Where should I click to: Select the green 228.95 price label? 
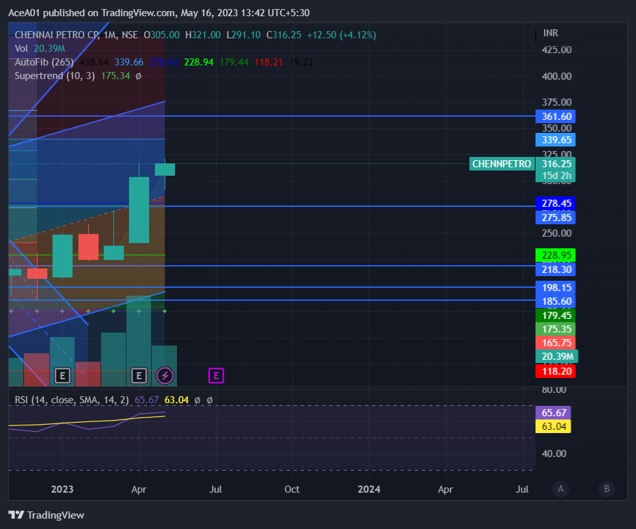point(555,255)
